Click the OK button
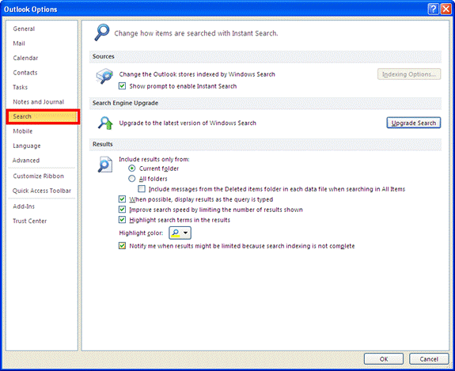Image resolution: width=455 pixels, height=371 pixels. [x=384, y=359]
